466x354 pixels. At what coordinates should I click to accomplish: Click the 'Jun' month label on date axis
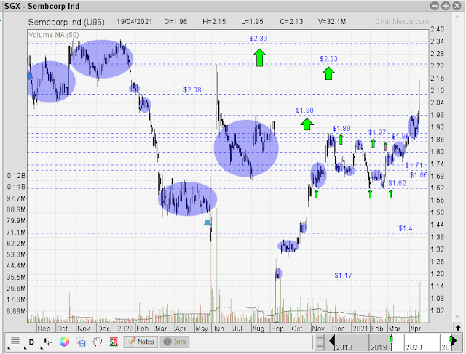tap(218, 329)
